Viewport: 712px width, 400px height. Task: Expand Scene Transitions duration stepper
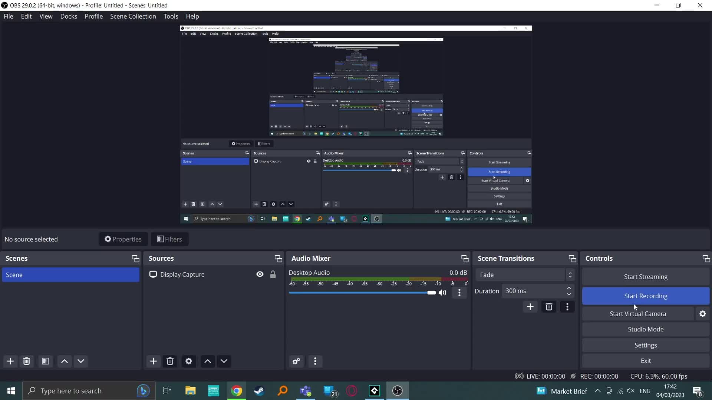pos(569,288)
